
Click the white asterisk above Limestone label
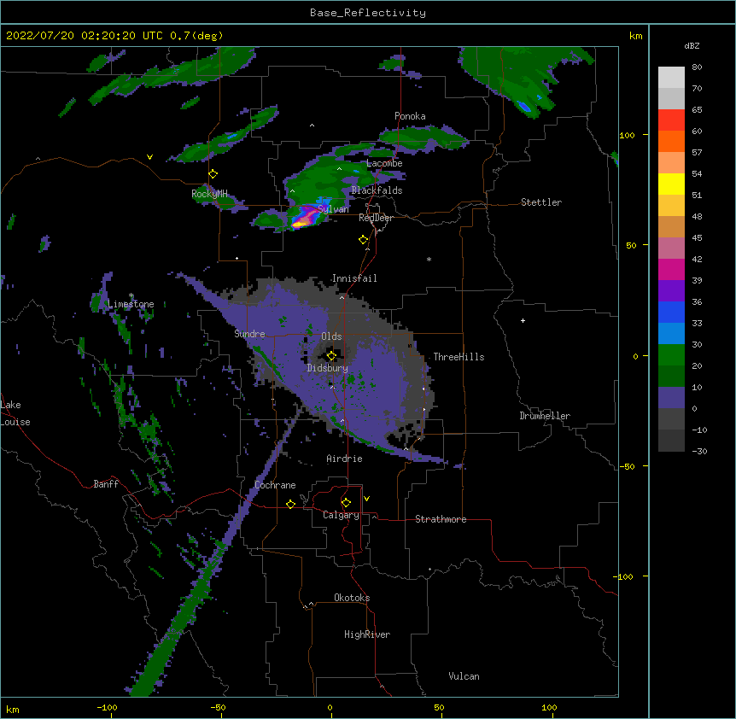point(131,295)
